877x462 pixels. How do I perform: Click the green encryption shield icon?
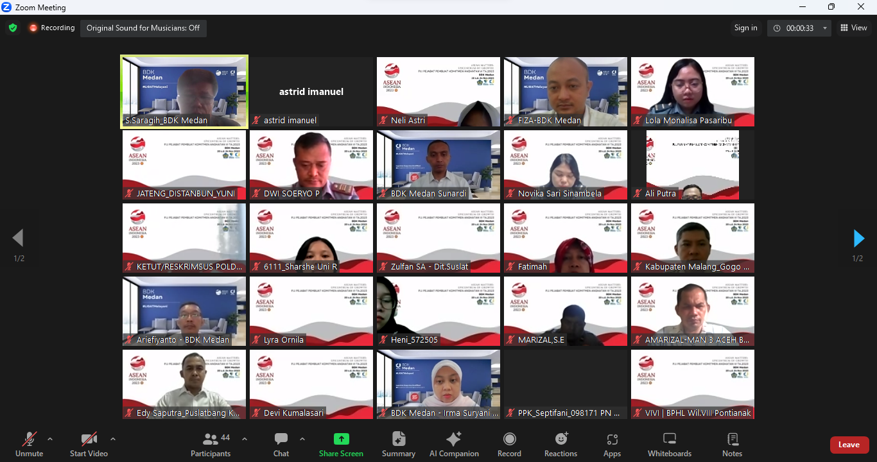click(13, 28)
